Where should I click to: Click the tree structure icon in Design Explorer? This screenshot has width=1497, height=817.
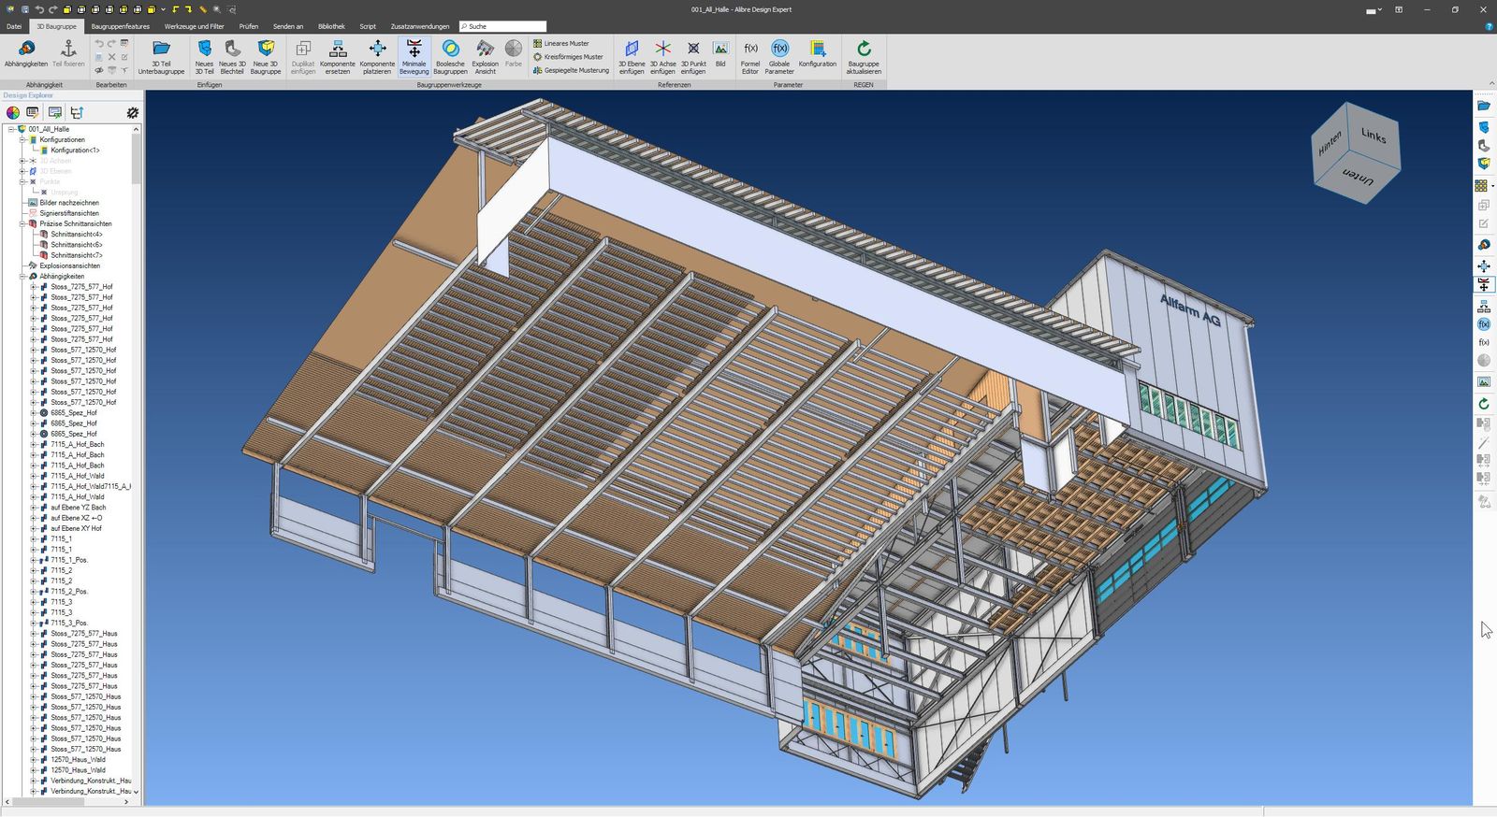[x=77, y=112]
